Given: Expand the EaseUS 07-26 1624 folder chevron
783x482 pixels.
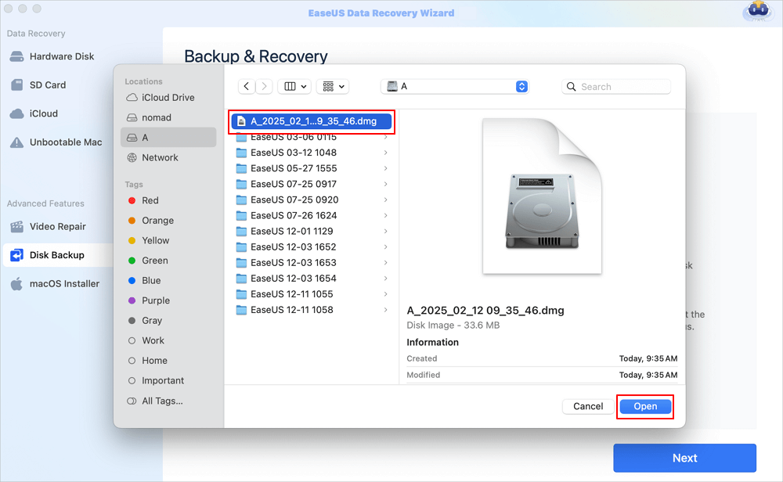Looking at the screenshot, I should 385,215.
